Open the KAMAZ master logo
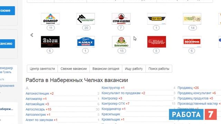The image size is (221, 124). 86,42
